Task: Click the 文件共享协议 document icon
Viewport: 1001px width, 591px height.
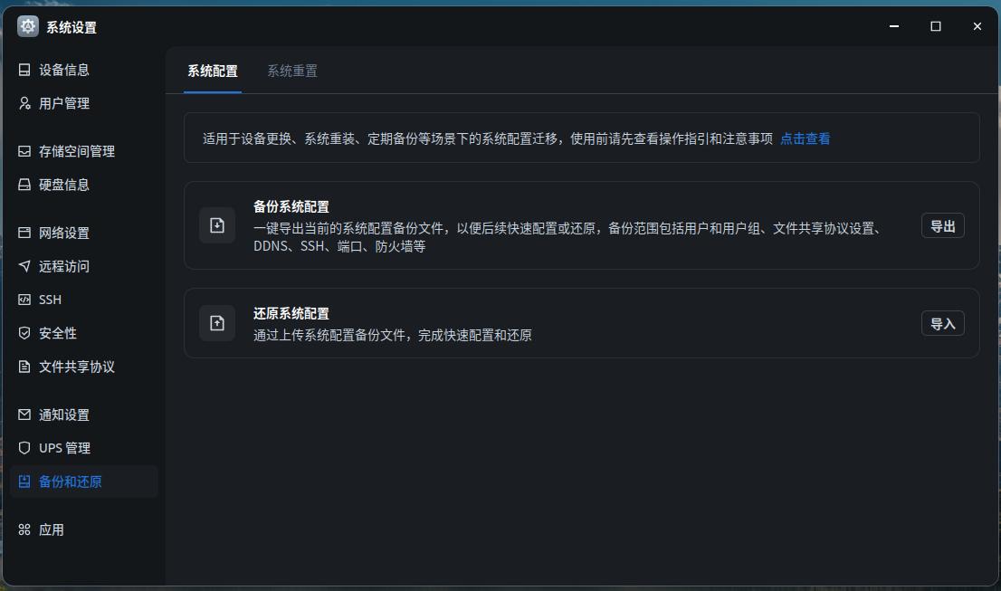Action: point(24,367)
